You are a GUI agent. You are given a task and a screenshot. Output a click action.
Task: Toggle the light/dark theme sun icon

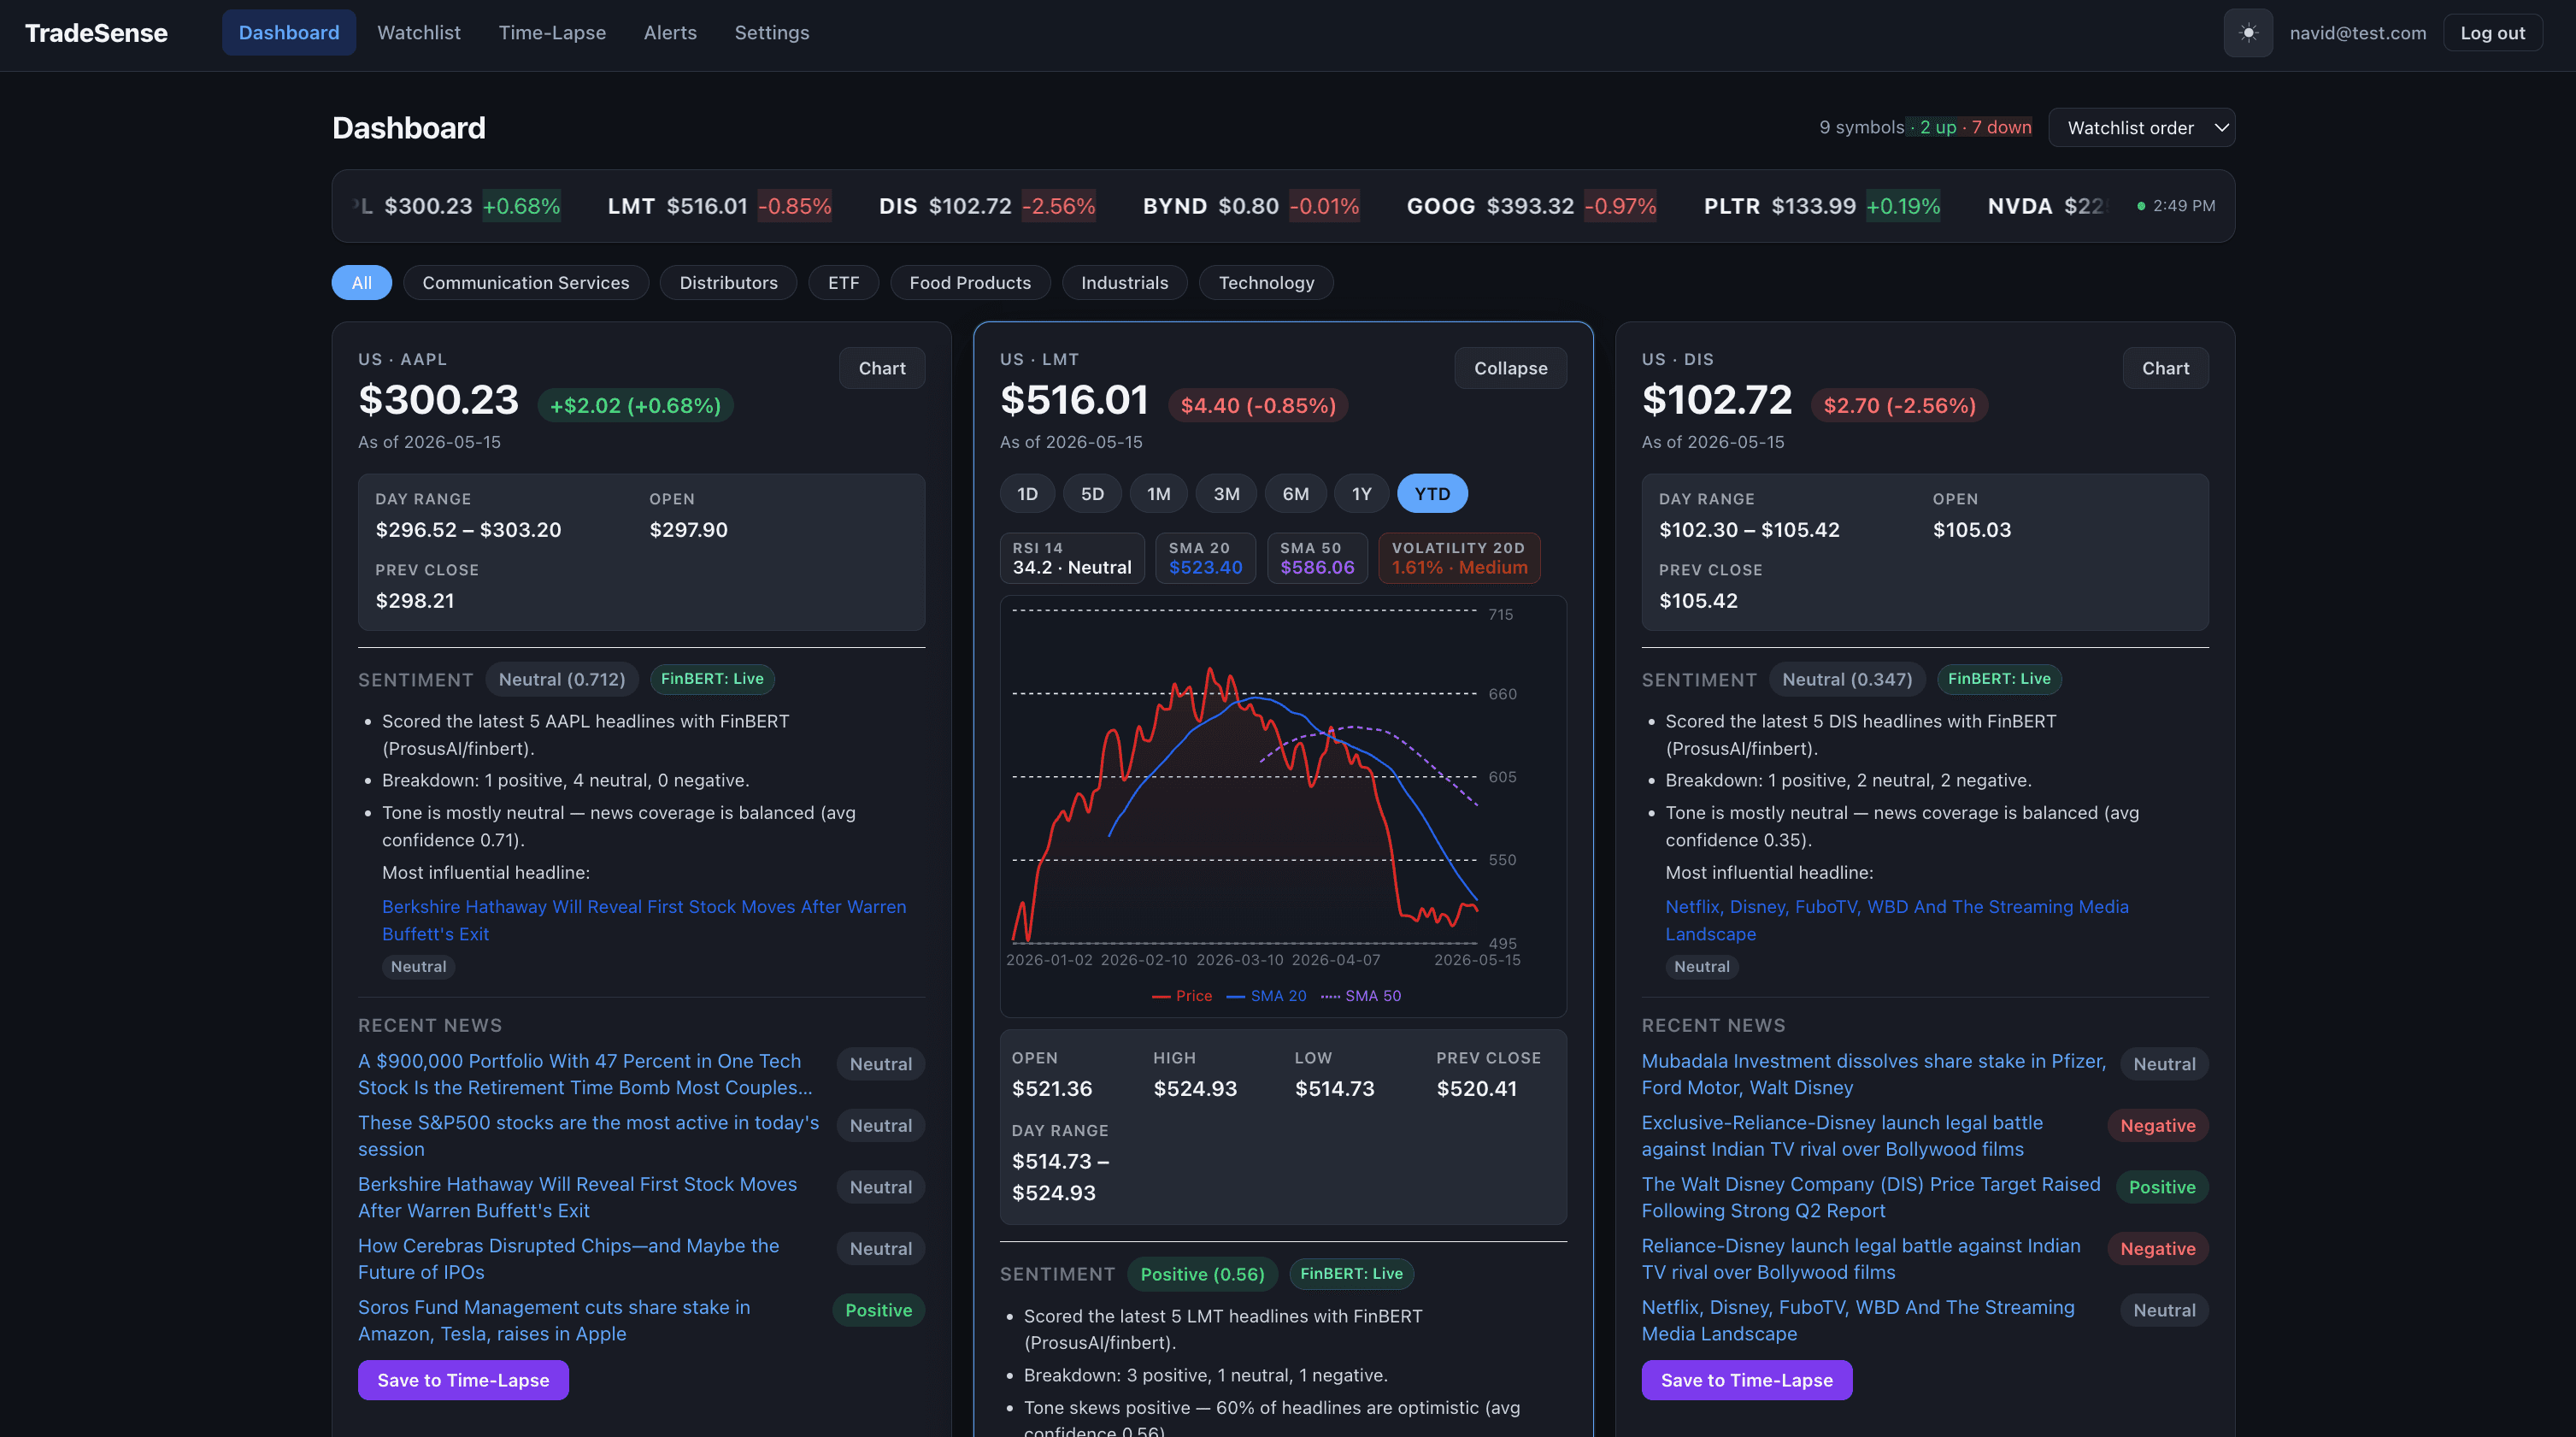tap(2248, 33)
